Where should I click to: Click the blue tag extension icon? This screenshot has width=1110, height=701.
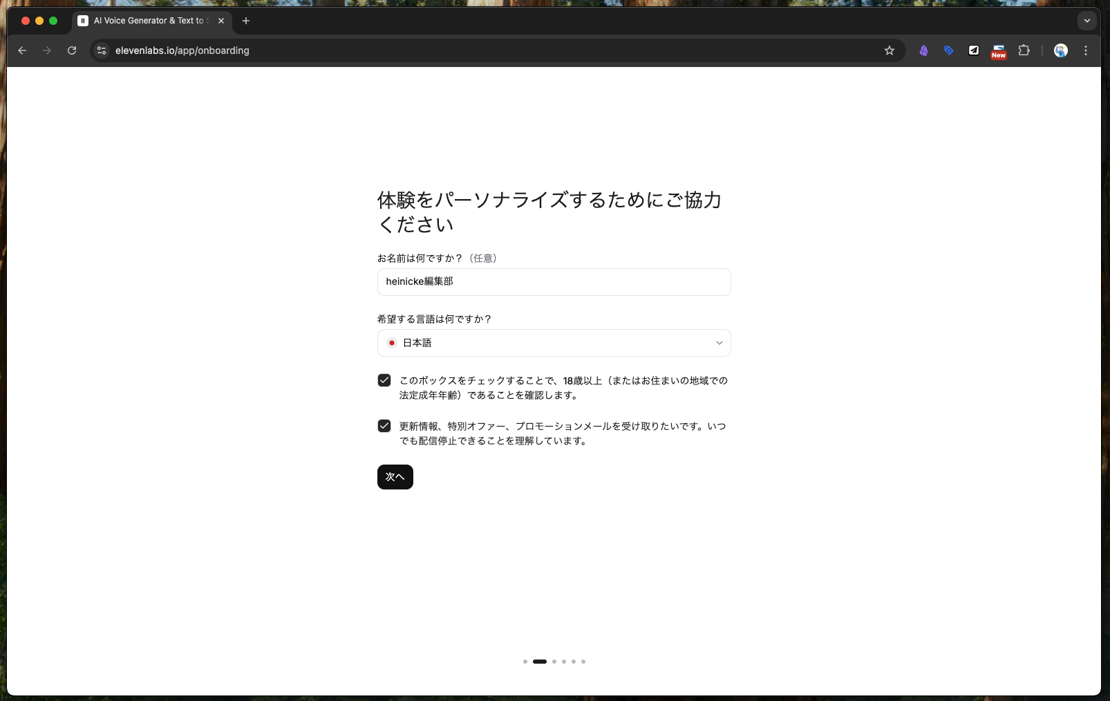[948, 50]
